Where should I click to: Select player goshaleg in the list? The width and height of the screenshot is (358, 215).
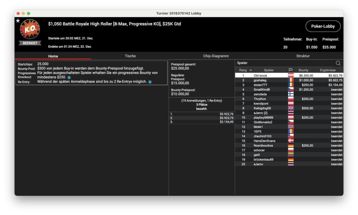(x=260, y=80)
